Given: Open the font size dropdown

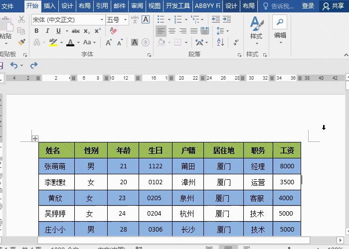Looking at the screenshot, I should pos(125,20).
